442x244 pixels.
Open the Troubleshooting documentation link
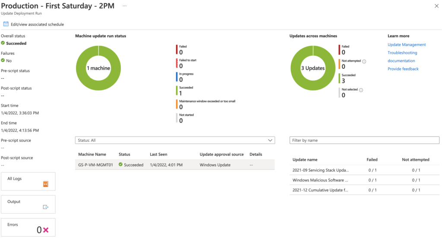[402, 56]
